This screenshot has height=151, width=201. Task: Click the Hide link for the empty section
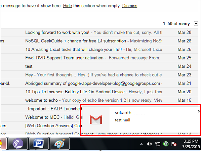pos(67,6)
